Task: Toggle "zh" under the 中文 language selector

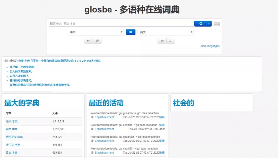Action: click(98, 41)
